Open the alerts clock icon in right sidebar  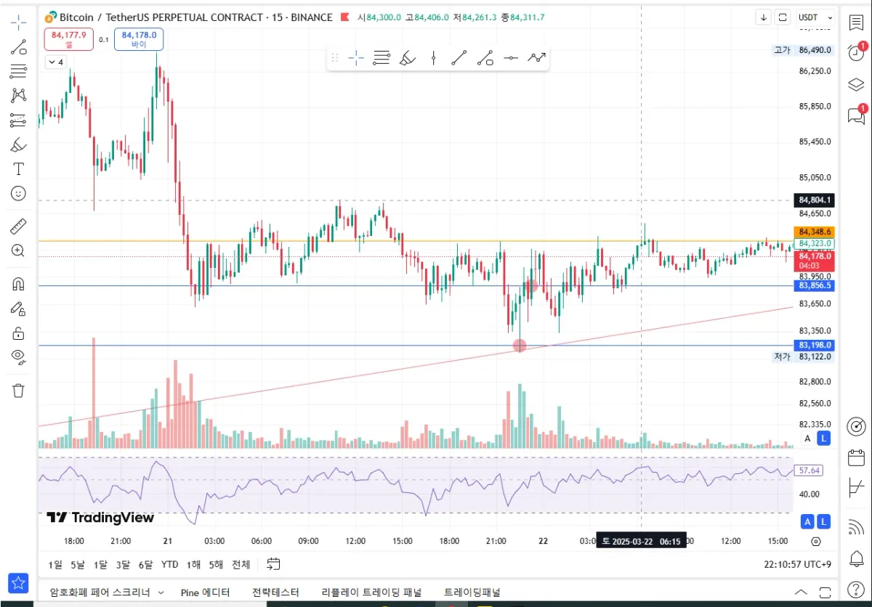pyautogui.click(x=856, y=53)
